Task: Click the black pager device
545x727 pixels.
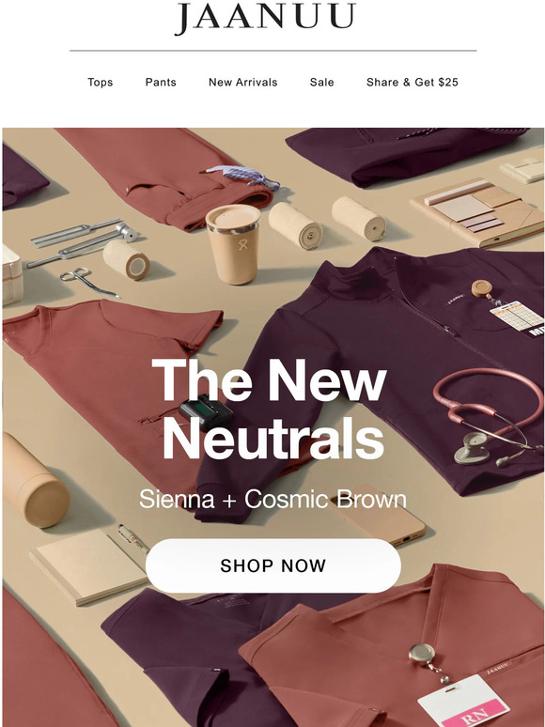Action: [206, 413]
